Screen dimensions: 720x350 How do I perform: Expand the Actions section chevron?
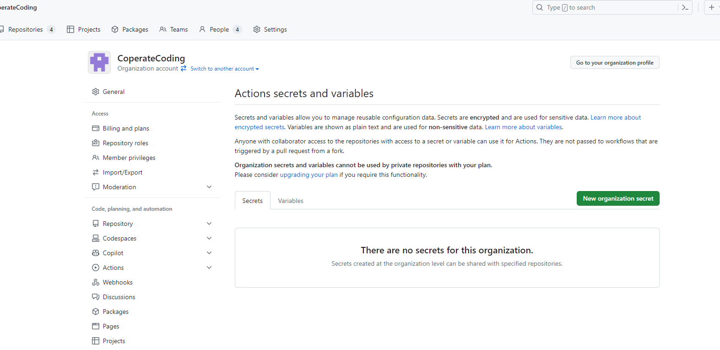tap(209, 268)
